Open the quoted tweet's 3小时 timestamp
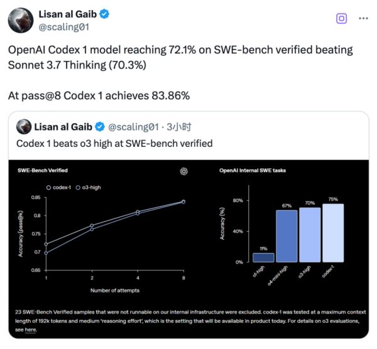 (x=178, y=127)
